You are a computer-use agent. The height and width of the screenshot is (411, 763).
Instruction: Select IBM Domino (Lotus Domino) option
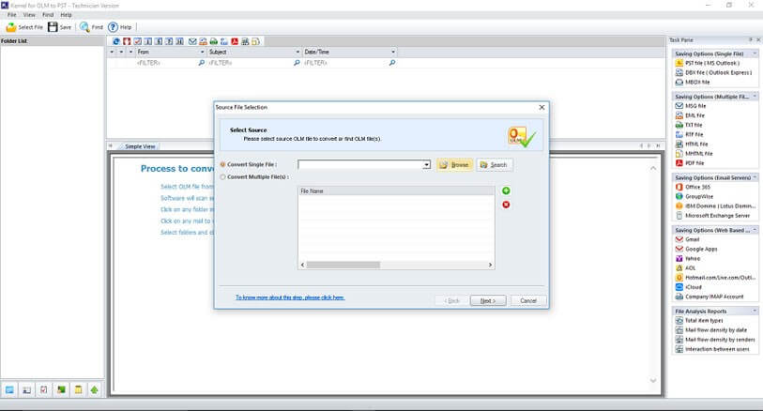coord(715,206)
